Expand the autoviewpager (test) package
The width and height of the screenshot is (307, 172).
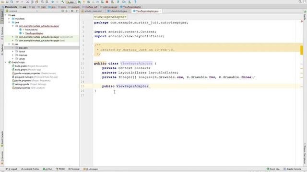[x=13, y=41]
